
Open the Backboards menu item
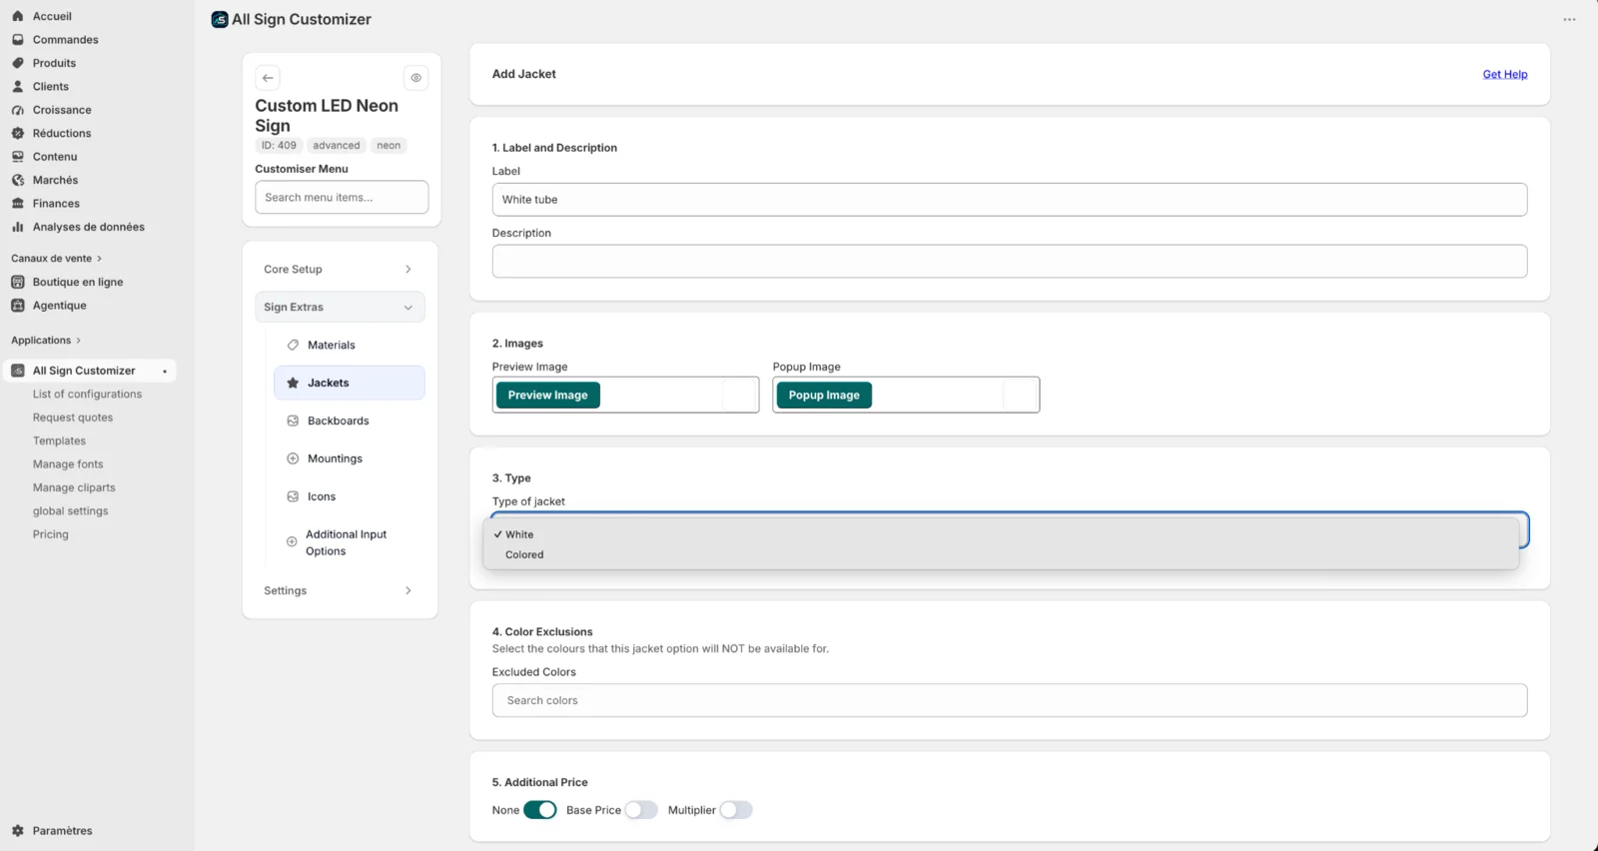[x=349, y=422]
